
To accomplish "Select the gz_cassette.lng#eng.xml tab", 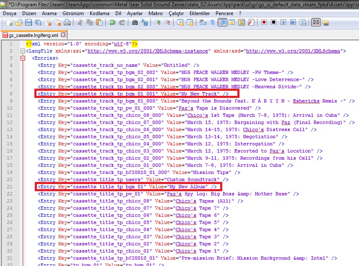I will tap(34, 35).
